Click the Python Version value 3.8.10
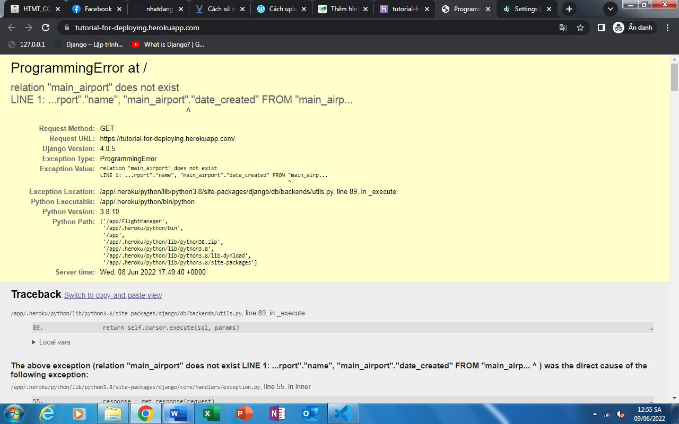Image resolution: width=679 pixels, height=424 pixels. (110, 212)
